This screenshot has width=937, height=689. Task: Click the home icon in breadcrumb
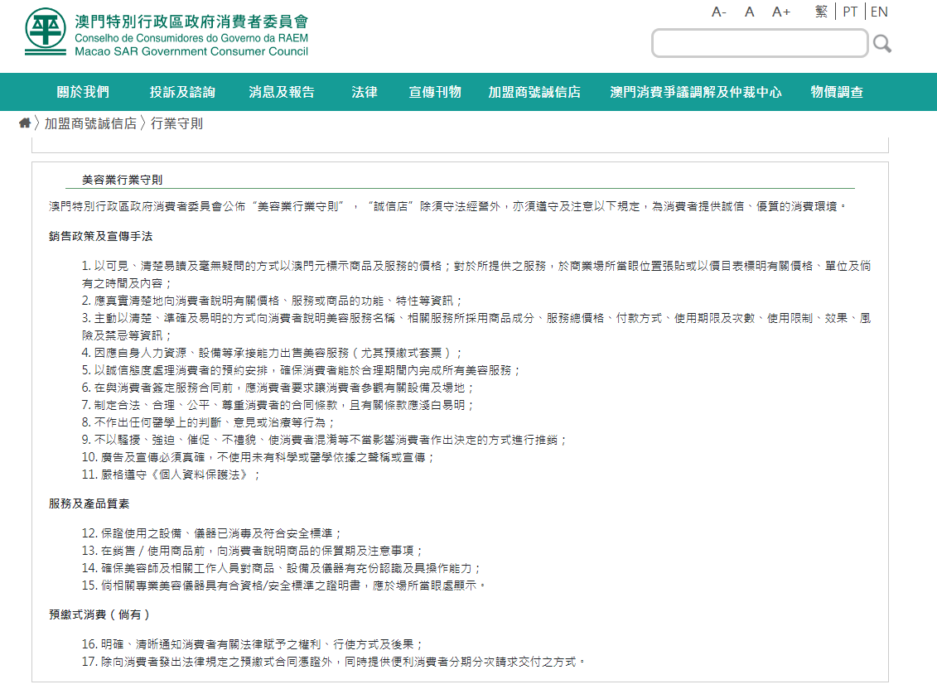tap(25, 123)
